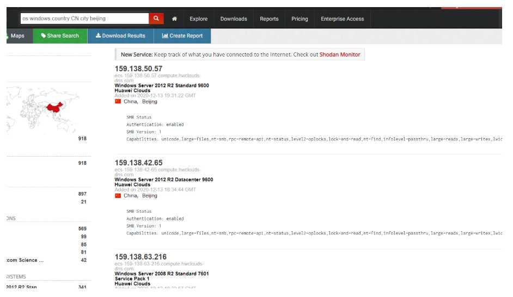Click the 'com Science ...' organization filter
Viewport: 513px width, 297px height.
(25, 261)
